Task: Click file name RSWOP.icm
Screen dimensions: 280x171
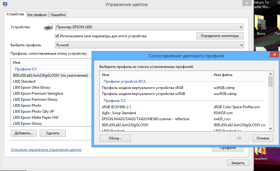Action: click(223, 113)
